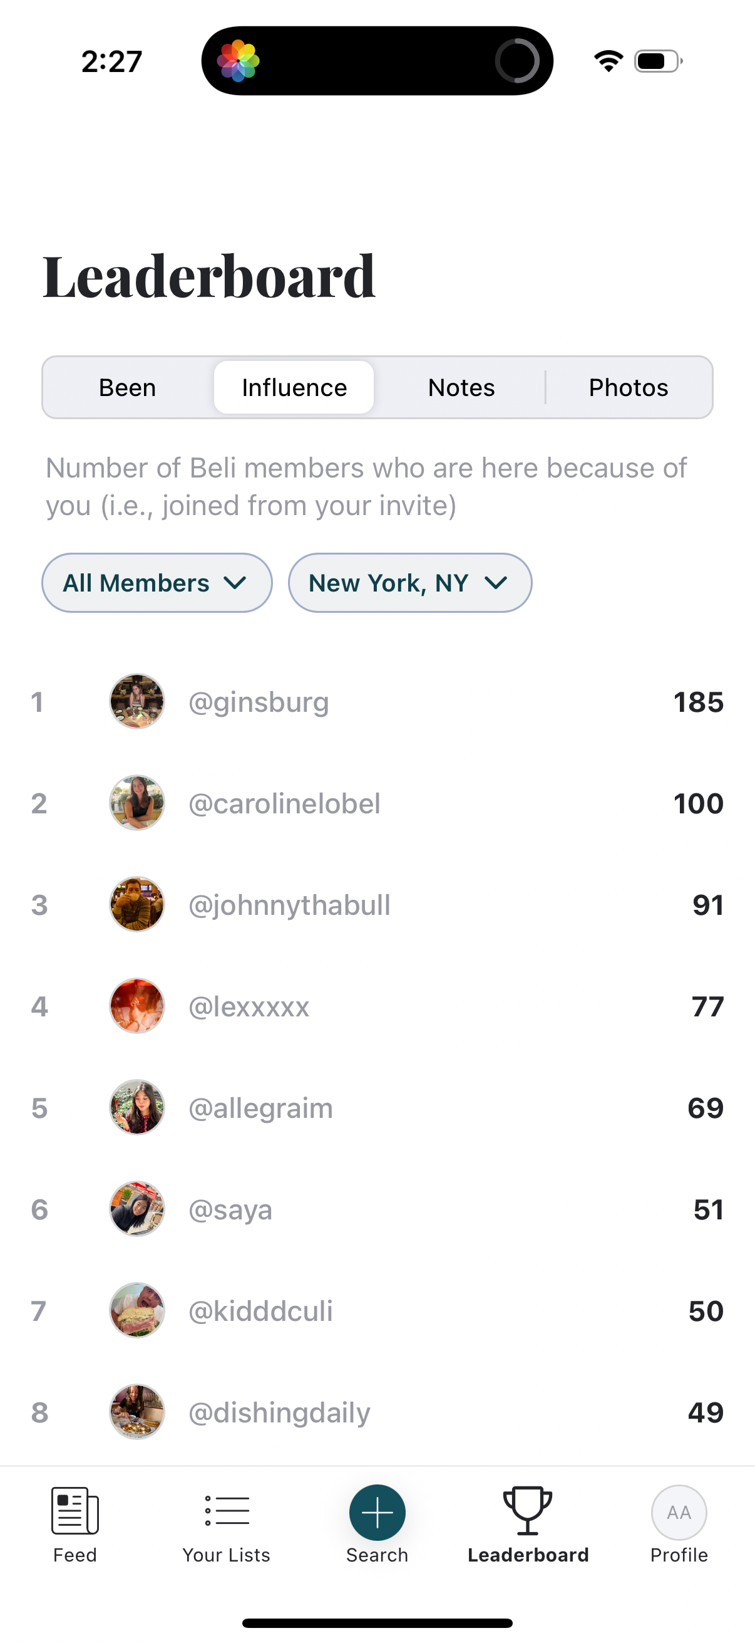
Task: Open the Feed newspaper icon
Action: pyautogui.click(x=74, y=1511)
